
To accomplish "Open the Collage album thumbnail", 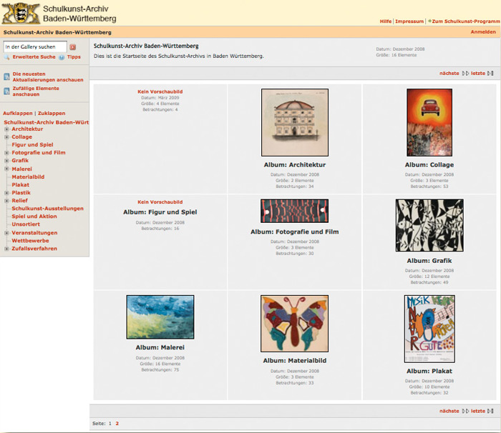I will (x=429, y=122).
